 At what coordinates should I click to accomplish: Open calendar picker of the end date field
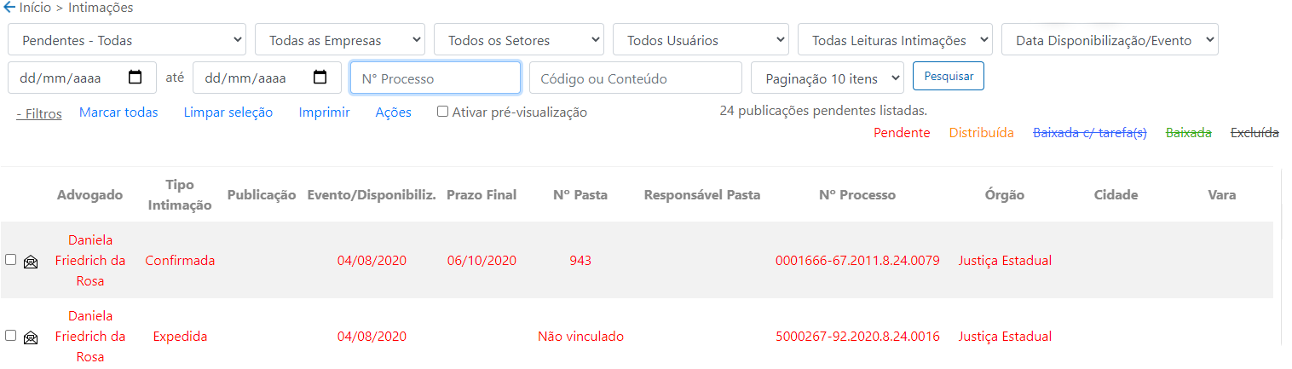click(320, 78)
